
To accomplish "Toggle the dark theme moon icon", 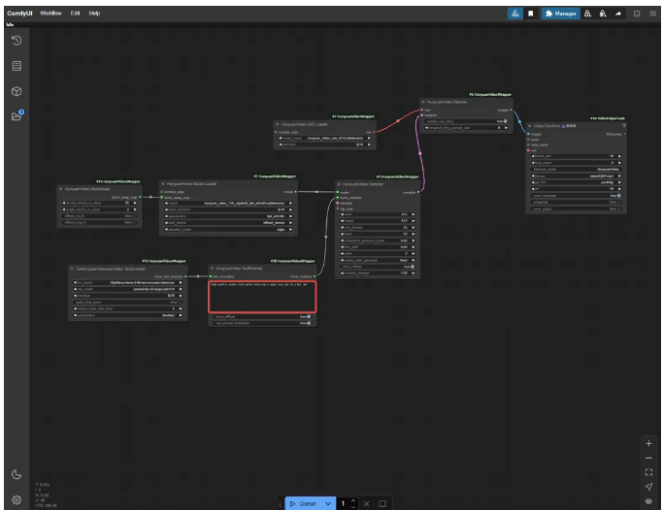I will 17,474.
